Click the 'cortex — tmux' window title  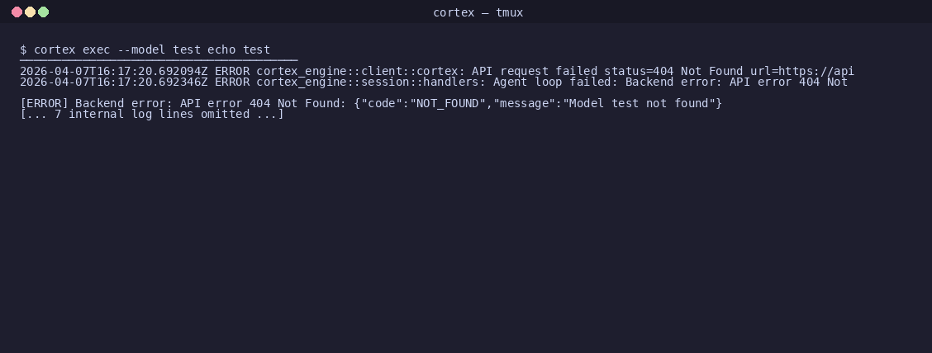click(478, 12)
